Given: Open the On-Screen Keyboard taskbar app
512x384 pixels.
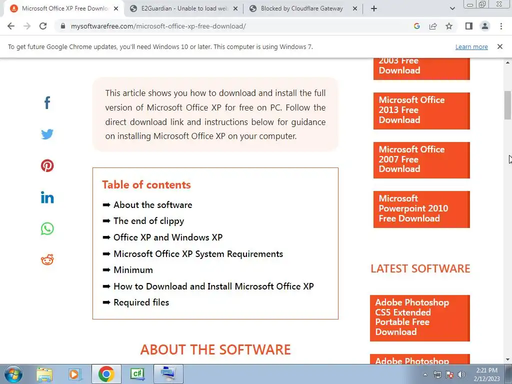Looking at the screenshot, I should [x=168, y=374].
